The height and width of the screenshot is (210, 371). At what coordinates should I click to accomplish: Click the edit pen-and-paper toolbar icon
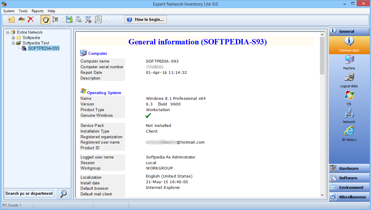point(21,20)
